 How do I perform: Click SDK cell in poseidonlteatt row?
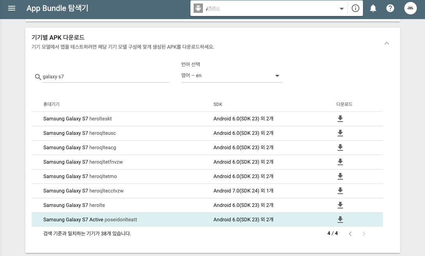pyautogui.click(x=244, y=219)
